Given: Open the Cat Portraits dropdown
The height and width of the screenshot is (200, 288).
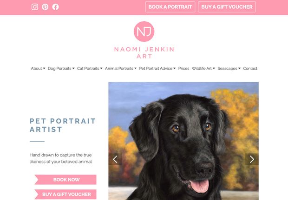Looking at the screenshot, I should (x=90, y=69).
